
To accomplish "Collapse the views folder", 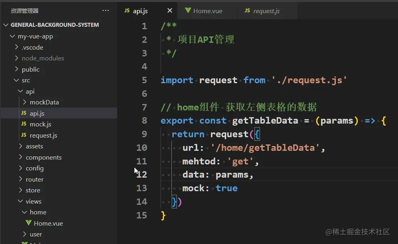I will (33, 201).
